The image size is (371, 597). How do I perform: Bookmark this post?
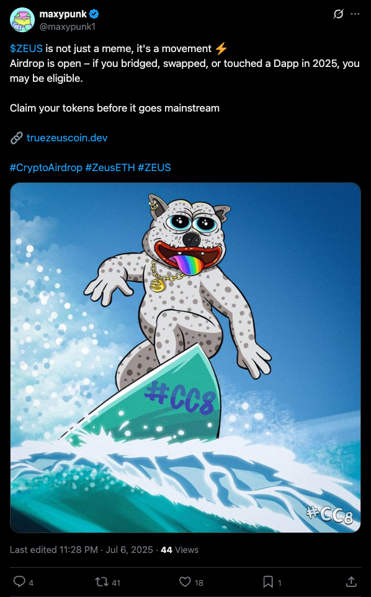(x=268, y=582)
